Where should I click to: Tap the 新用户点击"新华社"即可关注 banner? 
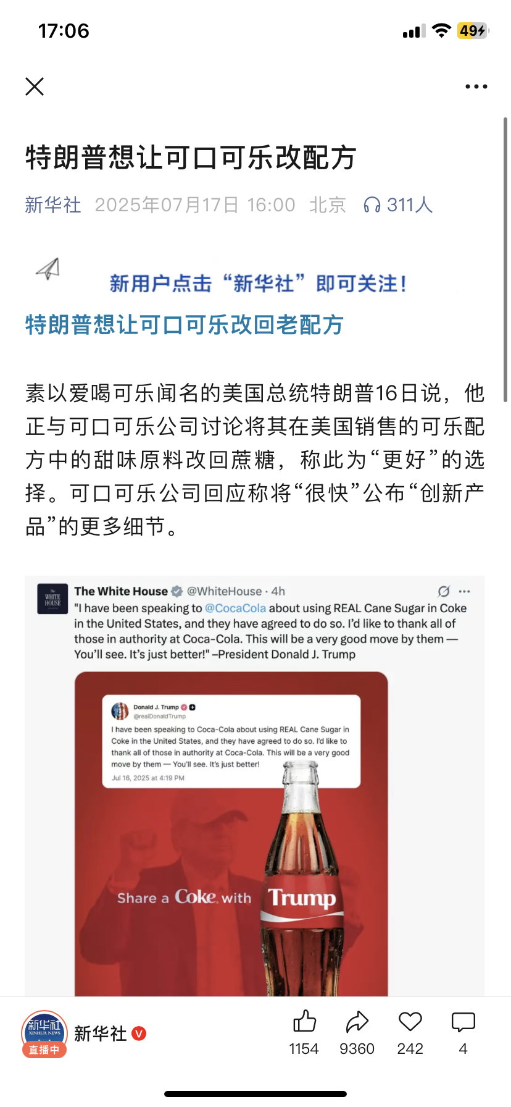(x=259, y=284)
